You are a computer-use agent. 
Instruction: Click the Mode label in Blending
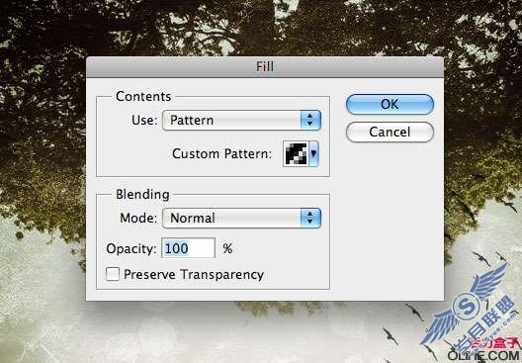tap(138, 219)
